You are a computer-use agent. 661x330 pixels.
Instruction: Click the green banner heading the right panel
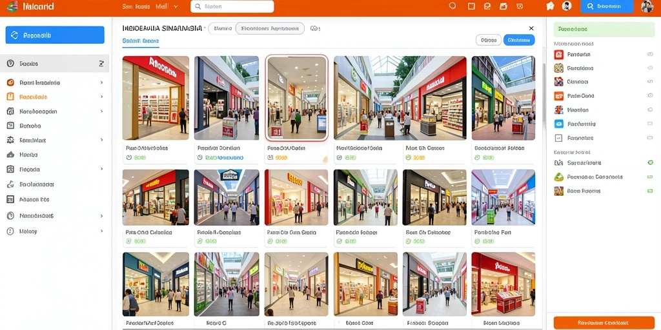click(604, 30)
